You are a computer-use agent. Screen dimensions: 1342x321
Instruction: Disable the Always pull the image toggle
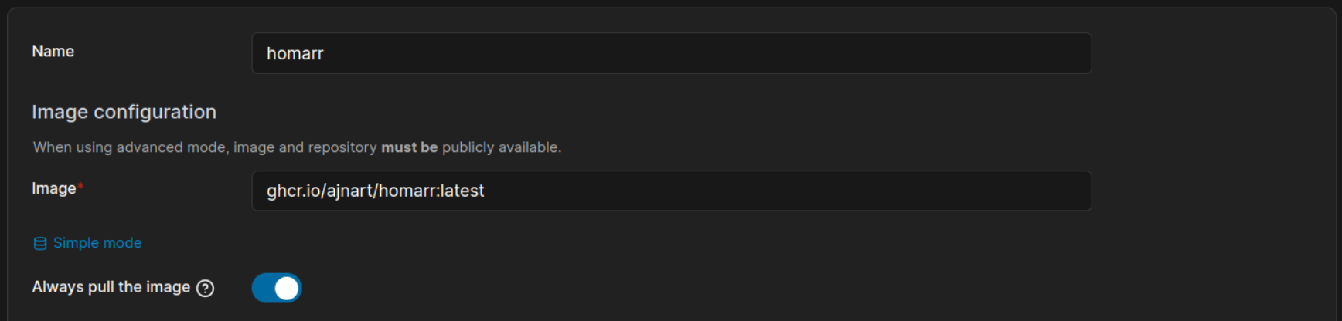tap(276, 288)
